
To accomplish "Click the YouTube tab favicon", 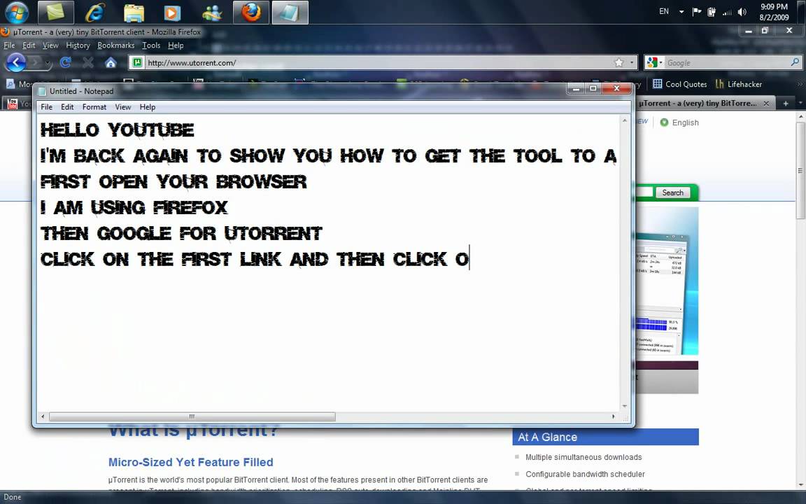I will [13, 104].
